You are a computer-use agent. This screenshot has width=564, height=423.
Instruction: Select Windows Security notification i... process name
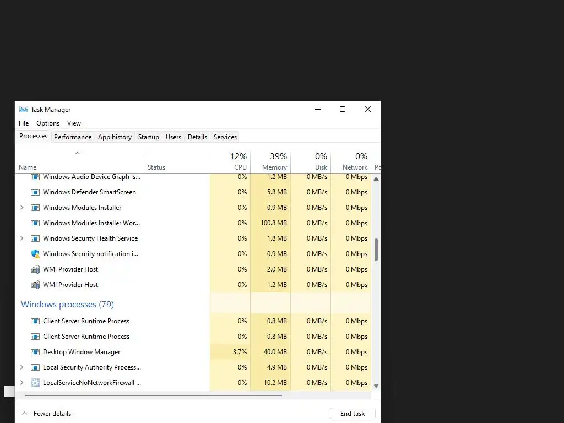click(x=91, y=254)
